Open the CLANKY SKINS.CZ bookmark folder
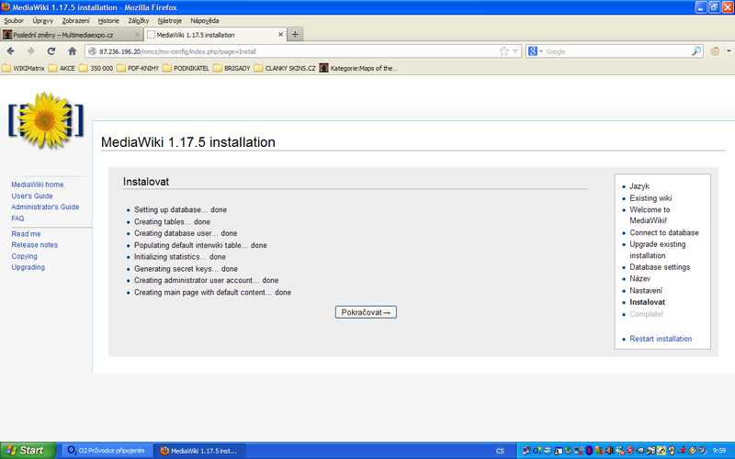 (285, 68)
